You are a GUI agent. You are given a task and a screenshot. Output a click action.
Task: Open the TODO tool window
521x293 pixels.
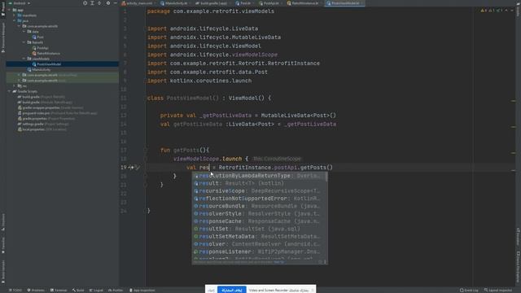coord(15,291)
